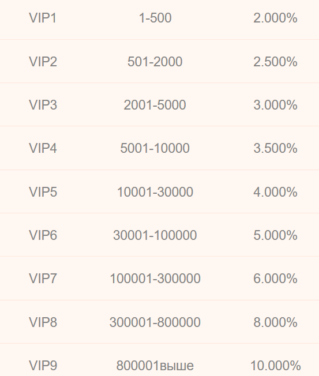Click the 800001выше range cell
This screenshot has width=319, height=376.
[155, 366]
